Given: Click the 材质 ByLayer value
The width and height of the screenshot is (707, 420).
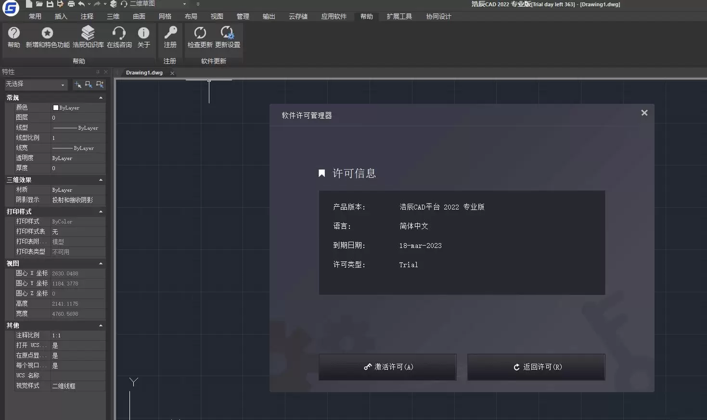Looking at the screenshot, I should (78, 190).
